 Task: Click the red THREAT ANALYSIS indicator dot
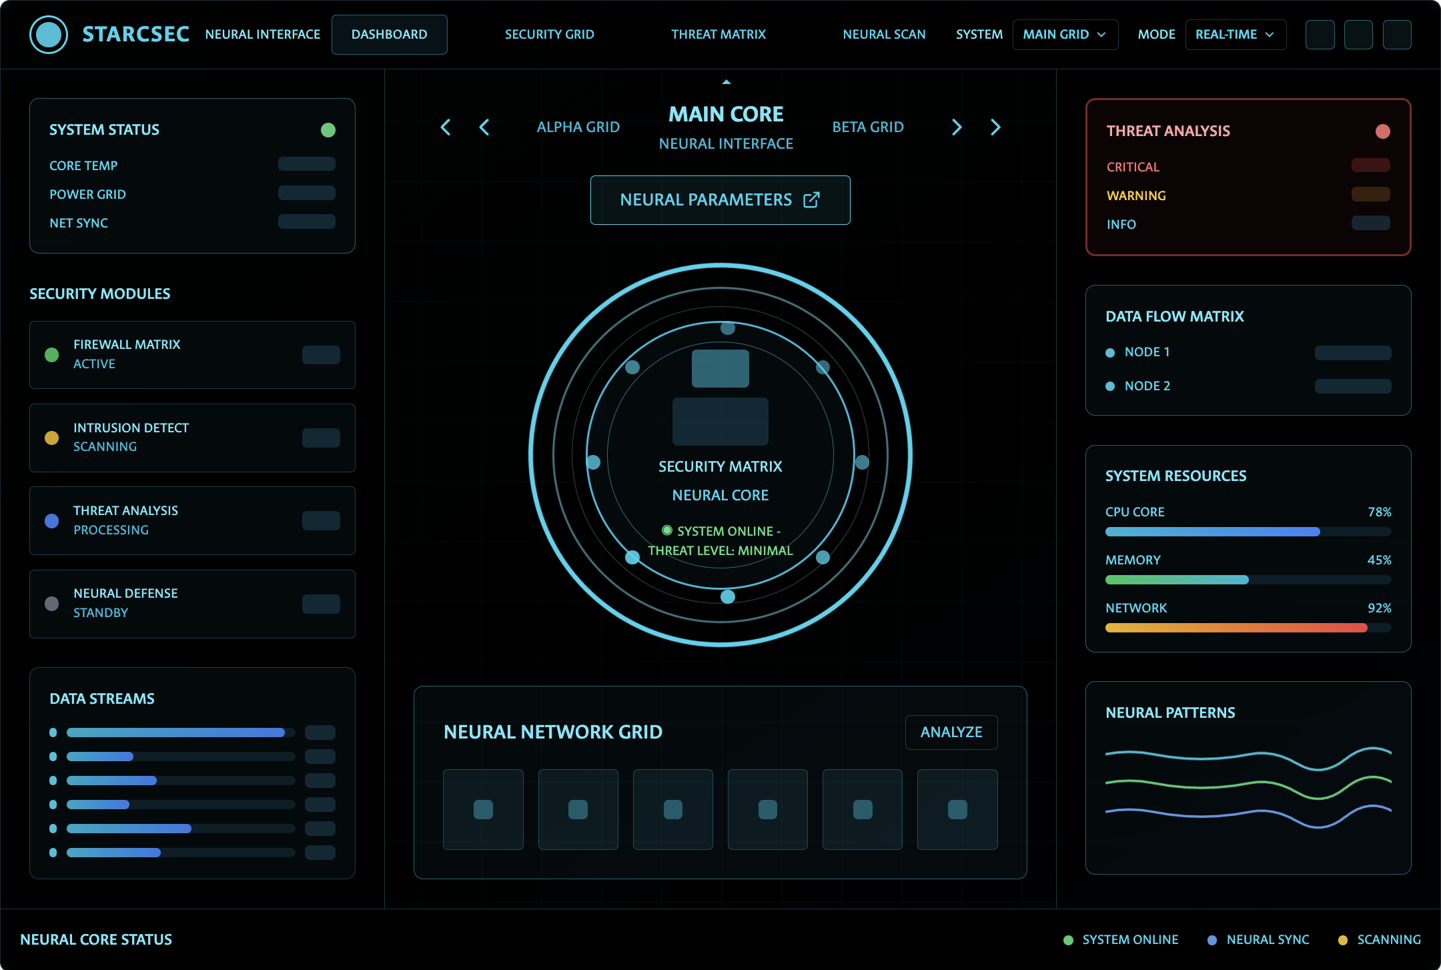[1383, 131]
